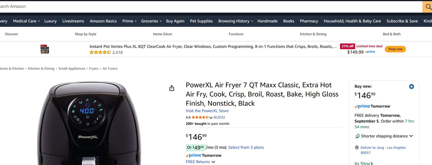The height and width of the screenshot is (165, 432).
Task: Select the Buy new radio button
Action: pyautogui.click(x=411, y=87)
